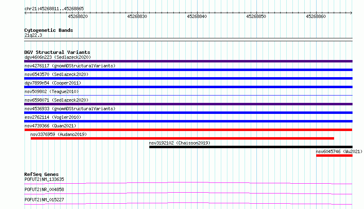Click the nsv4536933 gnomAD variant label

point(70,109)
